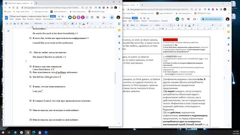240x135 pixels.
Task: Click share people button in left Docs header
Action: coord(112,18)
